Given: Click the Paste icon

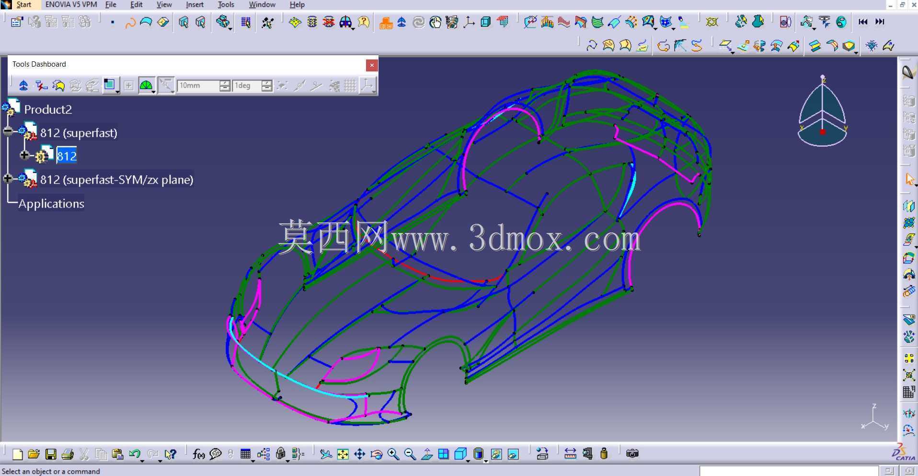Looking at the screenshot, I should pyautogui.click(x=117, y=454).
